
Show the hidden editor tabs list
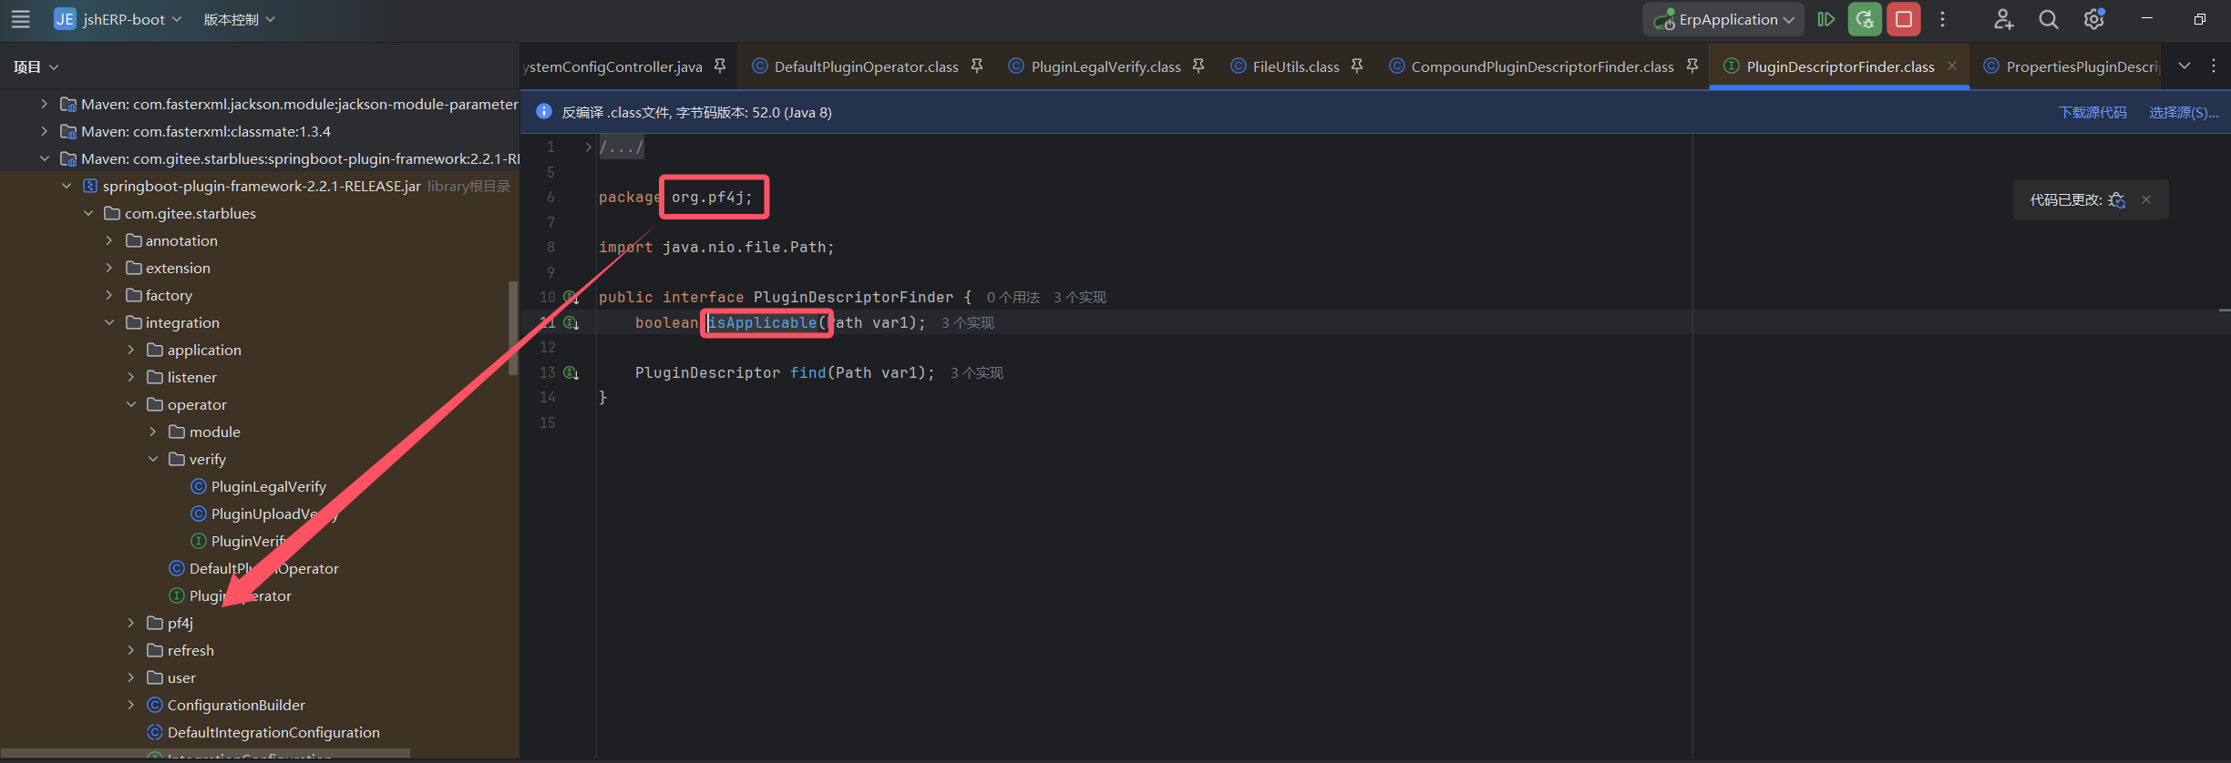pos(2185,66)
